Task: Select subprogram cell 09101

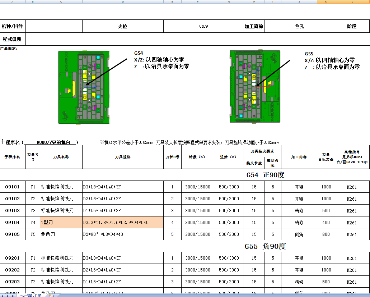Action: click(13, 187)
